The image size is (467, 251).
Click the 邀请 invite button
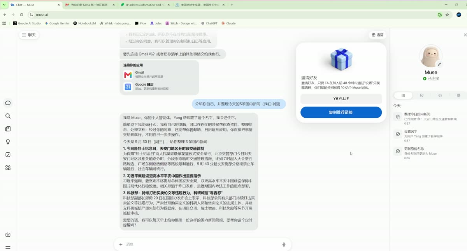377,35
